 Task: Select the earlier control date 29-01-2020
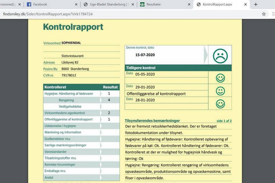pyautogui.click(x=145, y=87)
